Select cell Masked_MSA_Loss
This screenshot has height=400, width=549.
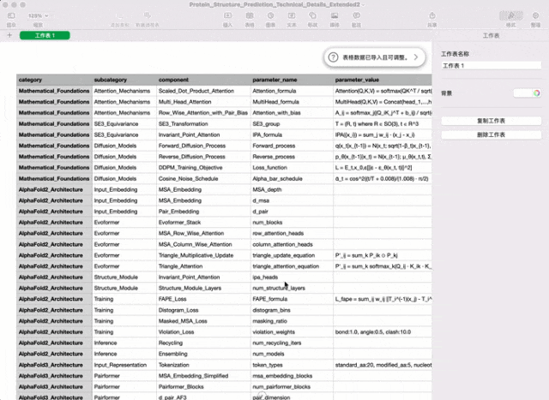tap(203, 321)
